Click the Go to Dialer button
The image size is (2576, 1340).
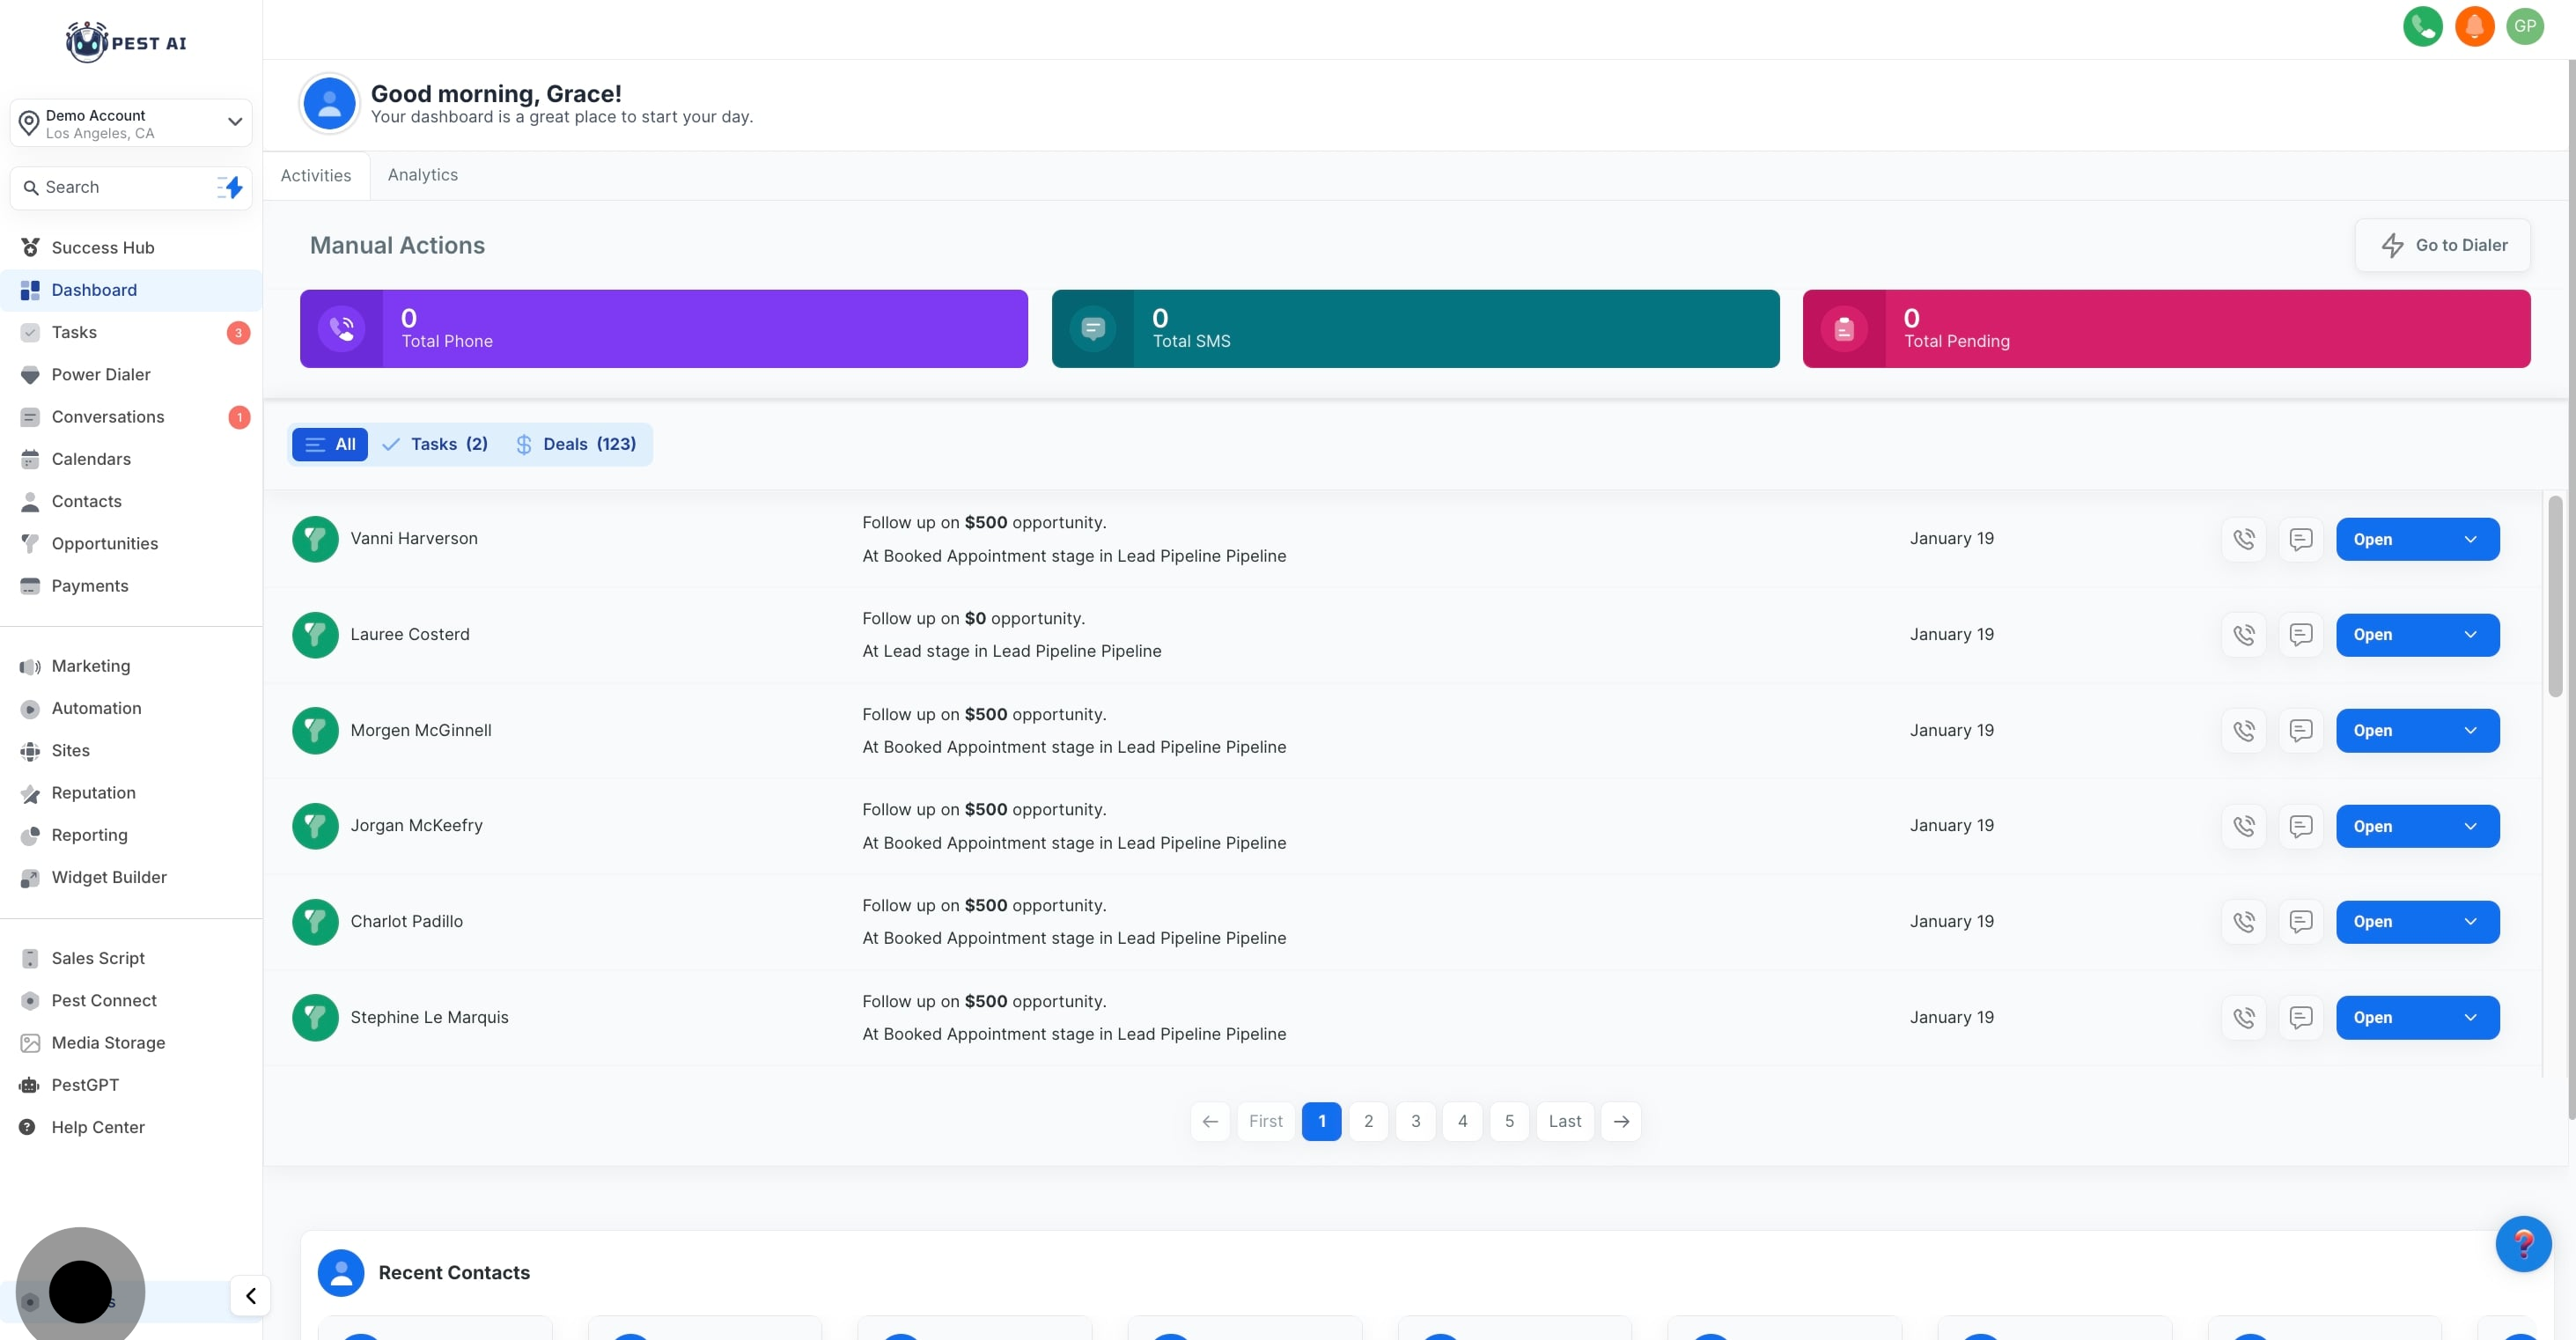[x=2441, y=245]
